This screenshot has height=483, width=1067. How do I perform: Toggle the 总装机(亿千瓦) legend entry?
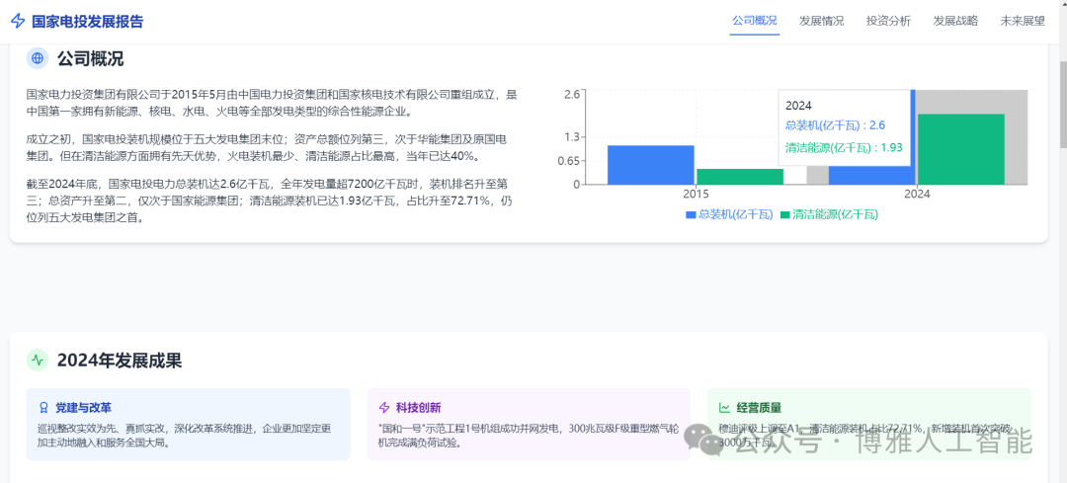coord(729,214)
